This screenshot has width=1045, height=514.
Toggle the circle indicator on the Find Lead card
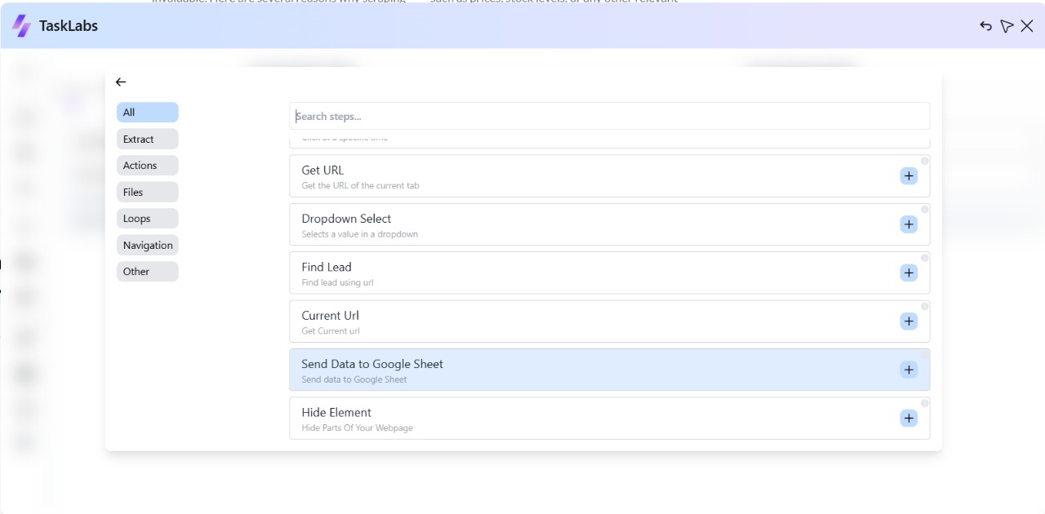[x=924, y=257]
